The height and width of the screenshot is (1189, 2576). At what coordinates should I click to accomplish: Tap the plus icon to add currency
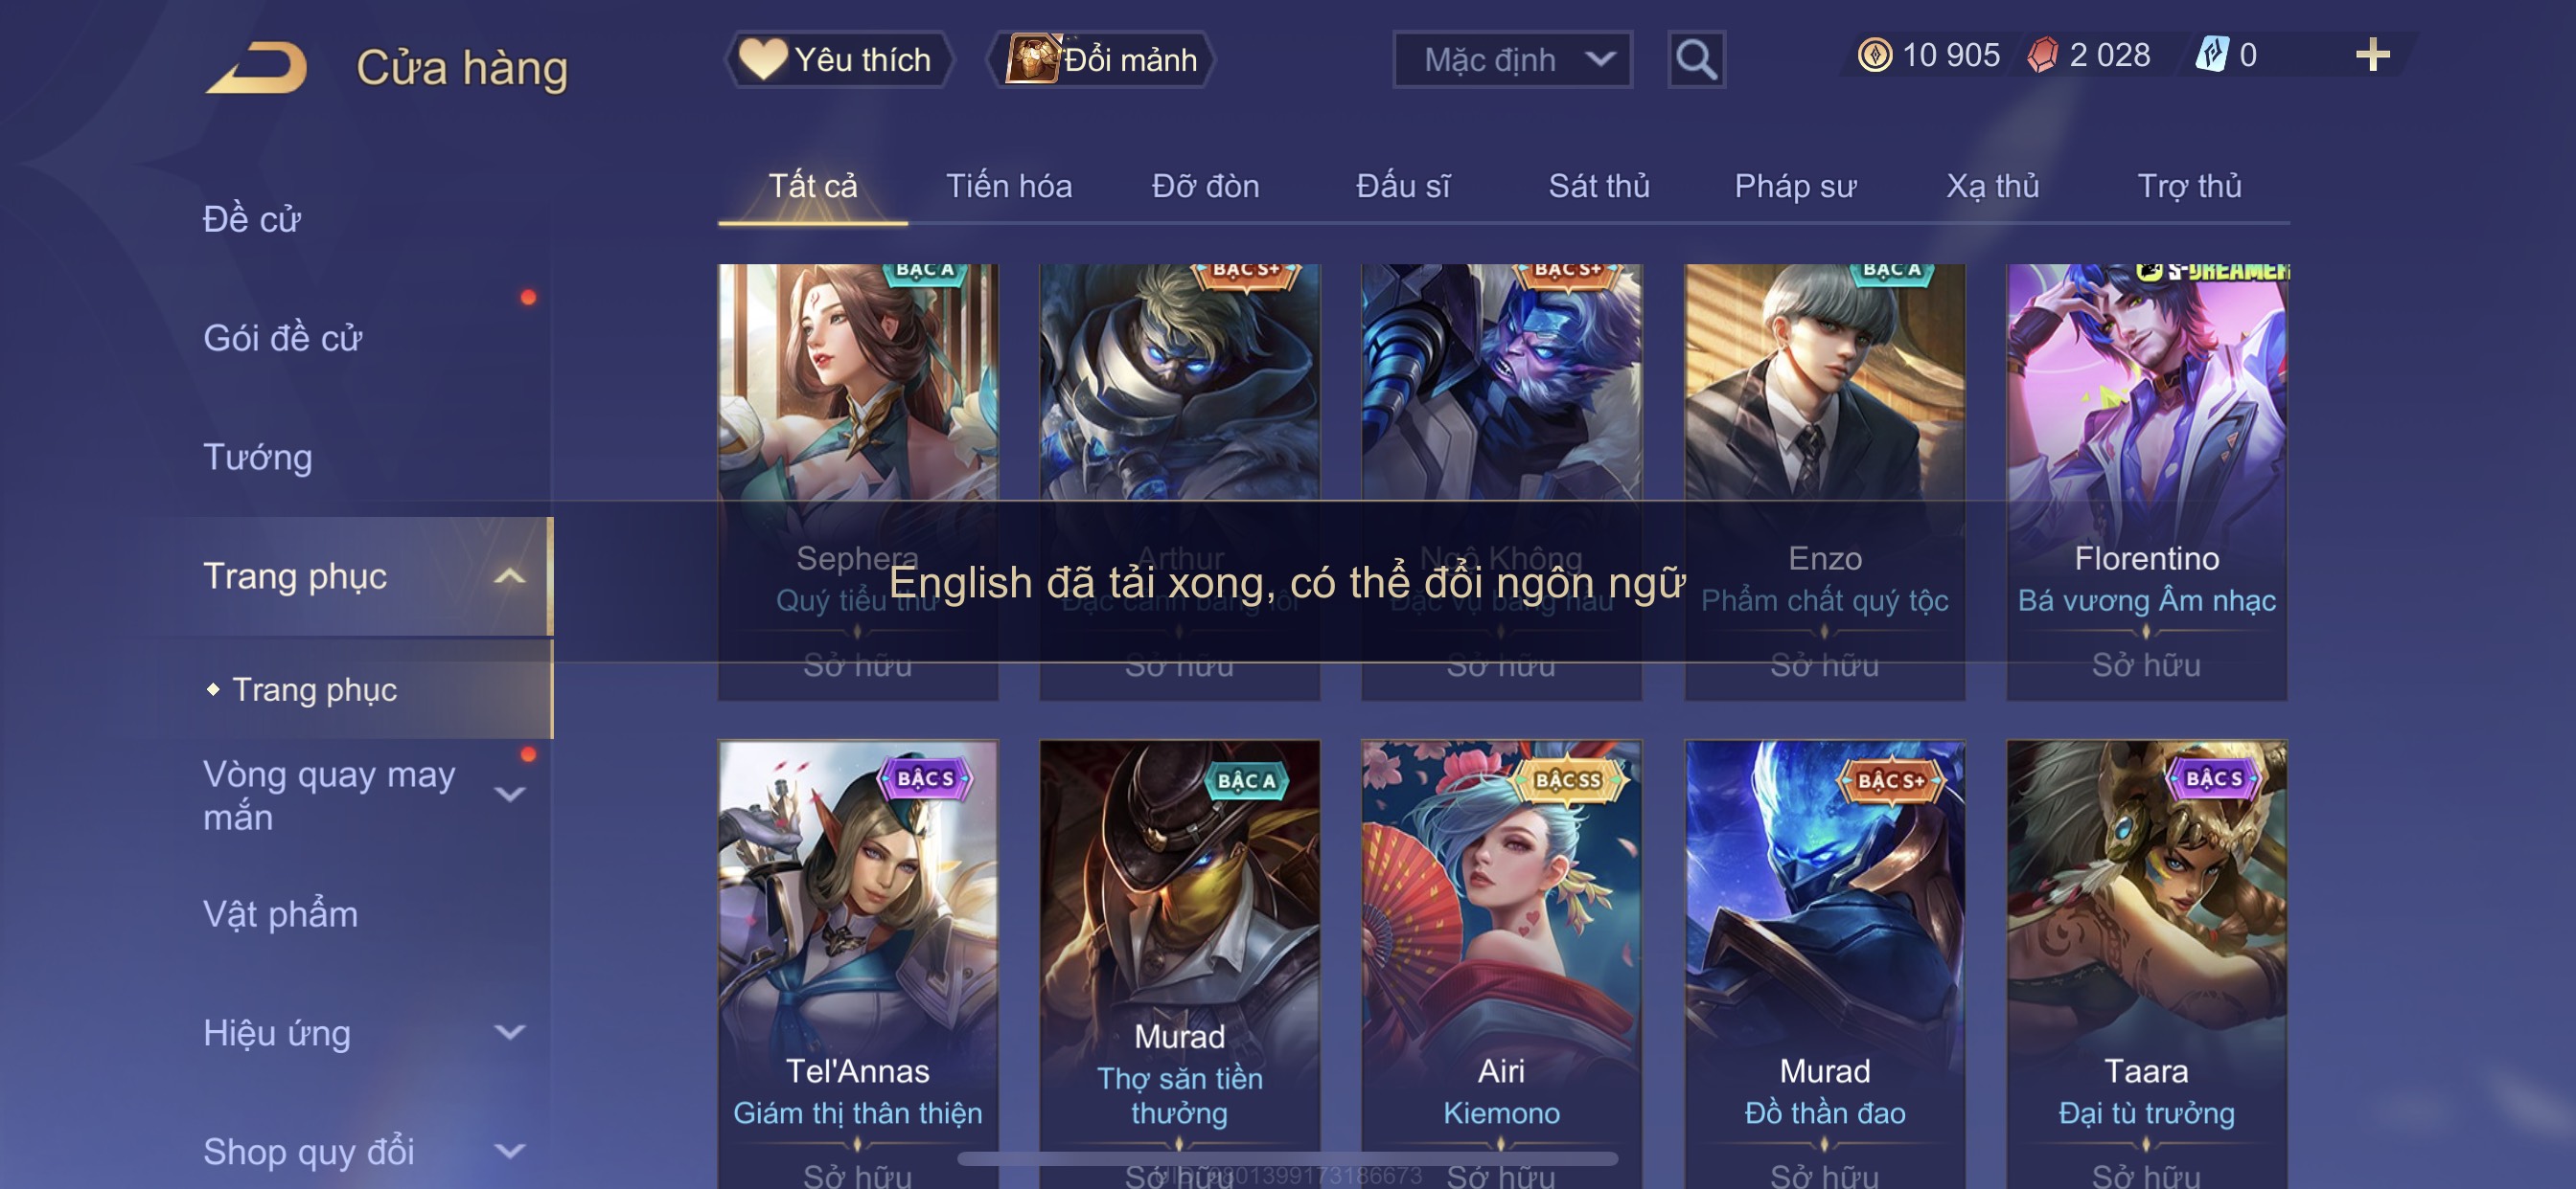tap(2372, 55)
